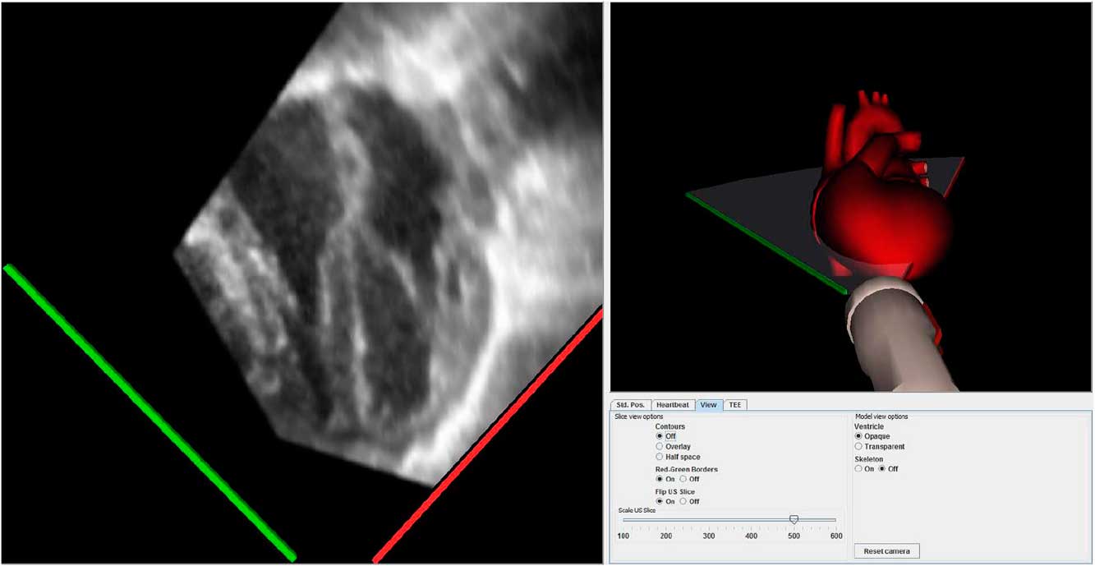Turn Flip US Slice Off
The image size is (1095, 566).
[683, 500]
